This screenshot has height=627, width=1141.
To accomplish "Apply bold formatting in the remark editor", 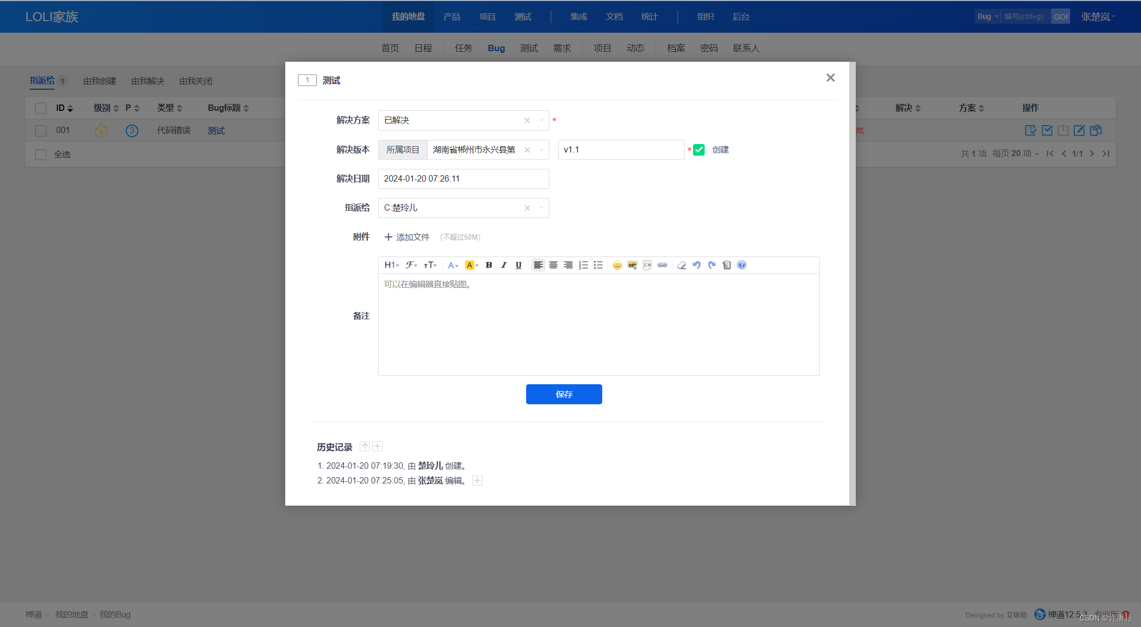I will click(489, 265).
